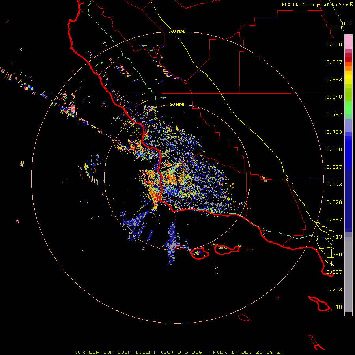Click the 0.360 legend value
Image resolution: width=355 pixels, height=355 pixels.
(334, 255)
